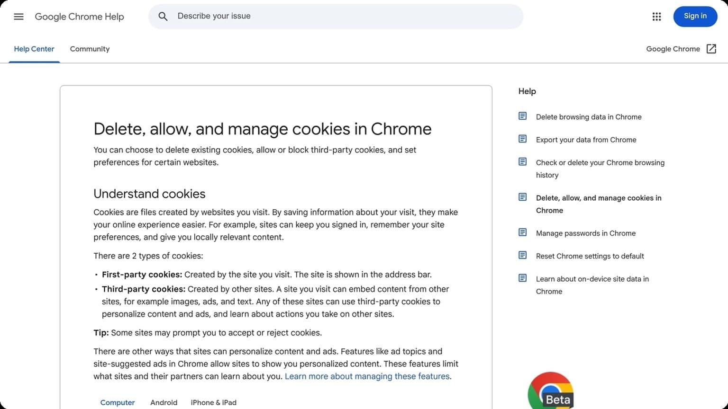The height and width of the screenshot is (409, 728).
Task: Select the Android platform tab
Action: pyautogui.click(x=164, y=402)
